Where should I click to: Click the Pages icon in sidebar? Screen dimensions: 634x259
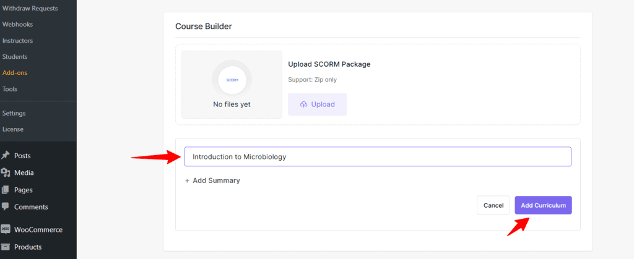pos(6,190)
